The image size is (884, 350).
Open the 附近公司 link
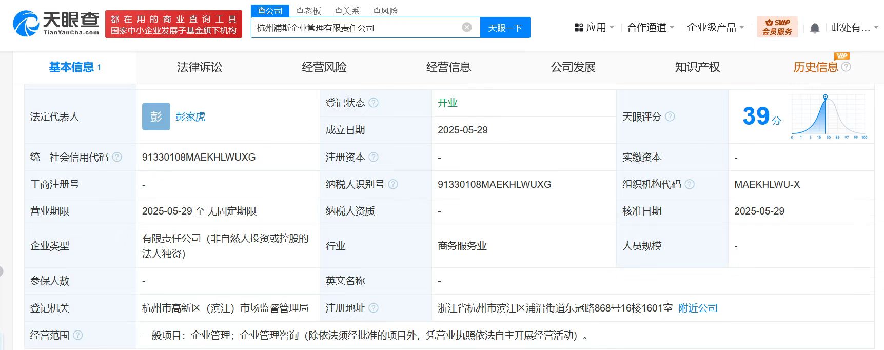[x=698, y=308]
